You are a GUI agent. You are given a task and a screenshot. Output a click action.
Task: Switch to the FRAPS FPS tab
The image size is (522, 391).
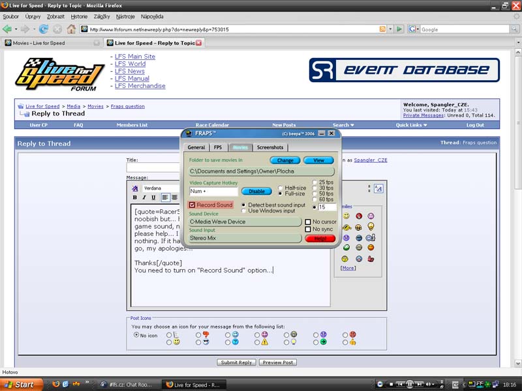tap(218, 147)
